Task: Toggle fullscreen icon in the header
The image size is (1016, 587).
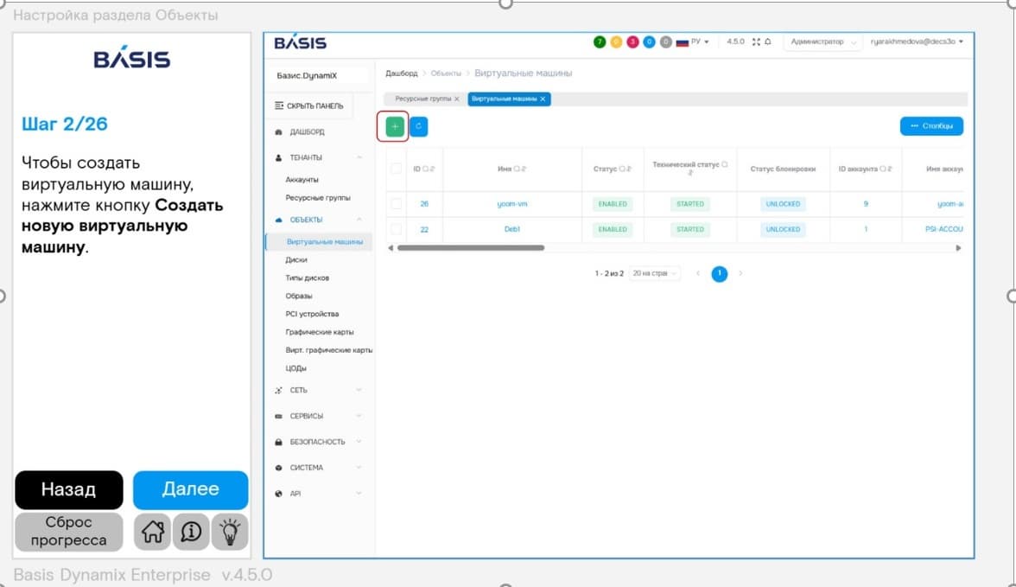Action: [x=755, y=41]
